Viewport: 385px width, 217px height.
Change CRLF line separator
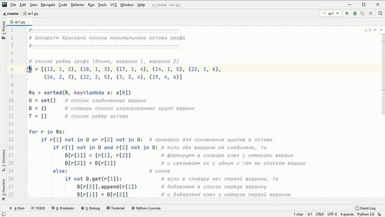319,215
